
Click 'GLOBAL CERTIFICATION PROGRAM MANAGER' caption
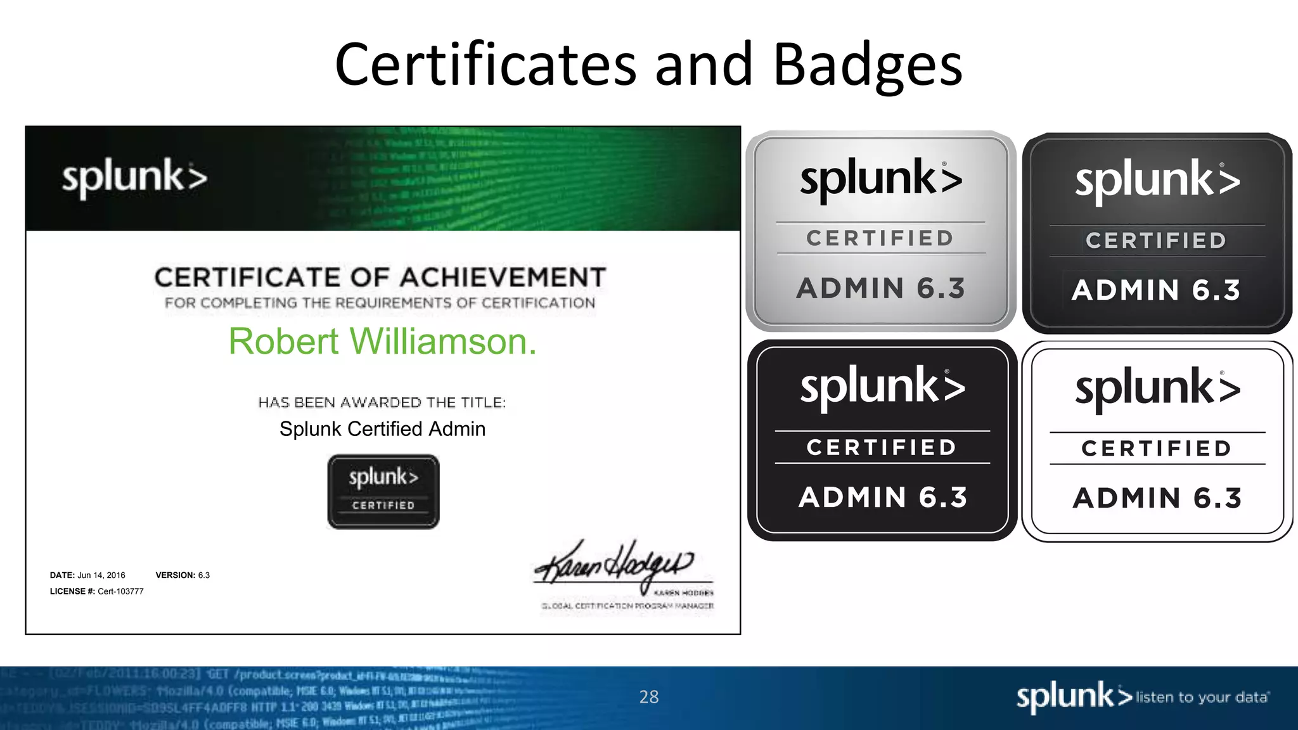[627, 606]
